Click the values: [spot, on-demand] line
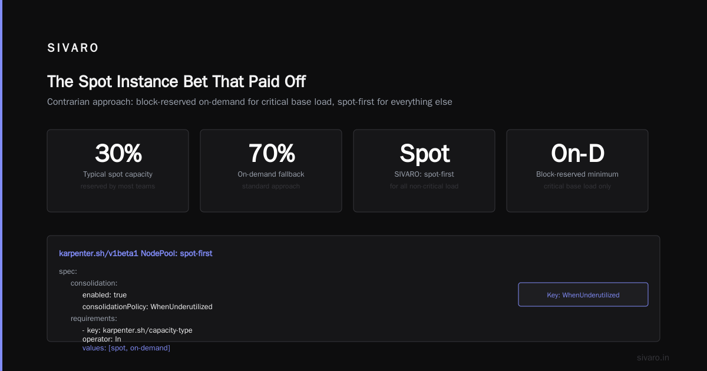Screen dimensions: 707x371 (126, 348)
